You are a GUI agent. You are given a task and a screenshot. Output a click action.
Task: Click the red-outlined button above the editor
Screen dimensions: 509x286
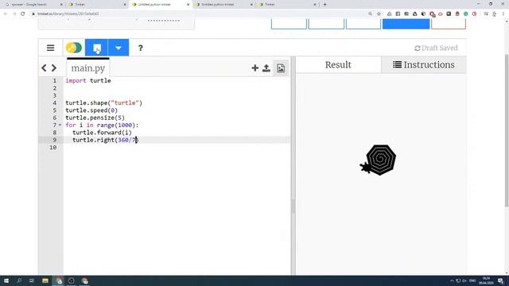(449, 24)
